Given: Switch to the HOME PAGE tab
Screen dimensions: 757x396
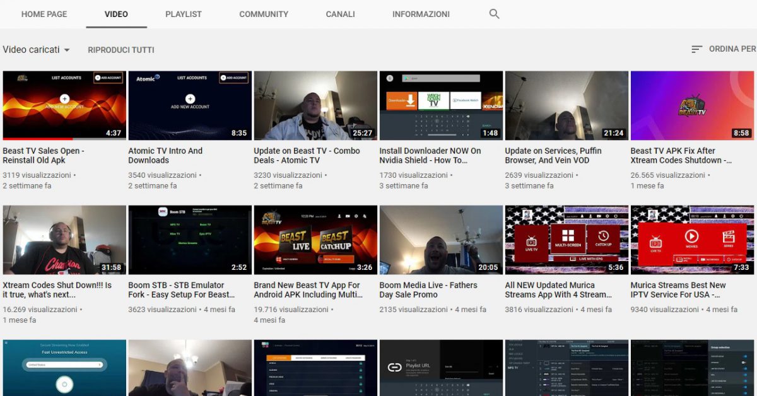Looking at the screenshot, I should 44,14.
